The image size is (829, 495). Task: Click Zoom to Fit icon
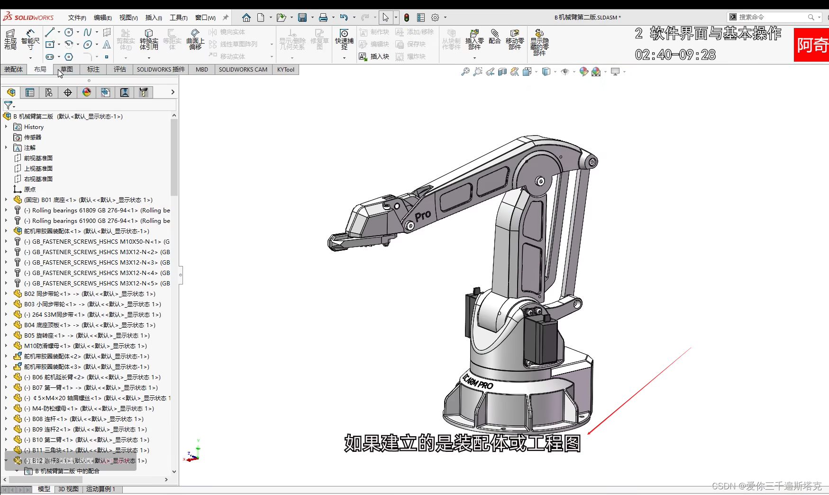pyautogui.click(x=465, y=72)
